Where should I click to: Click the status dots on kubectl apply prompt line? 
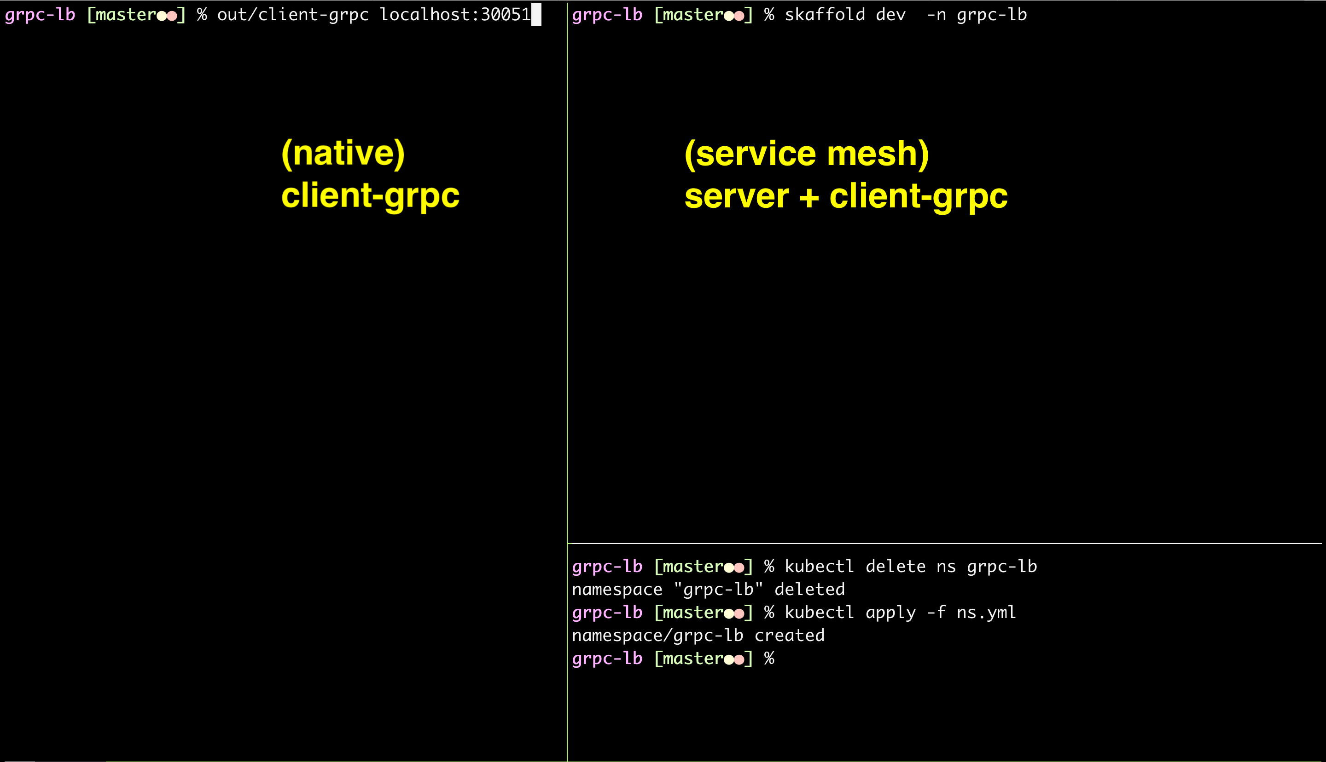733,613
